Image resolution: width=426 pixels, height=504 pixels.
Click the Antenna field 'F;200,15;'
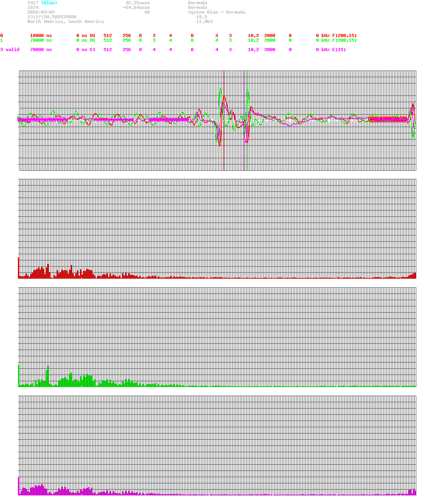point(344,35)
